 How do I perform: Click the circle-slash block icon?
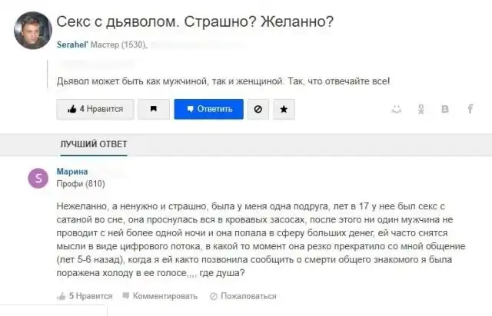pyautogui.click(x=258, y=109)
